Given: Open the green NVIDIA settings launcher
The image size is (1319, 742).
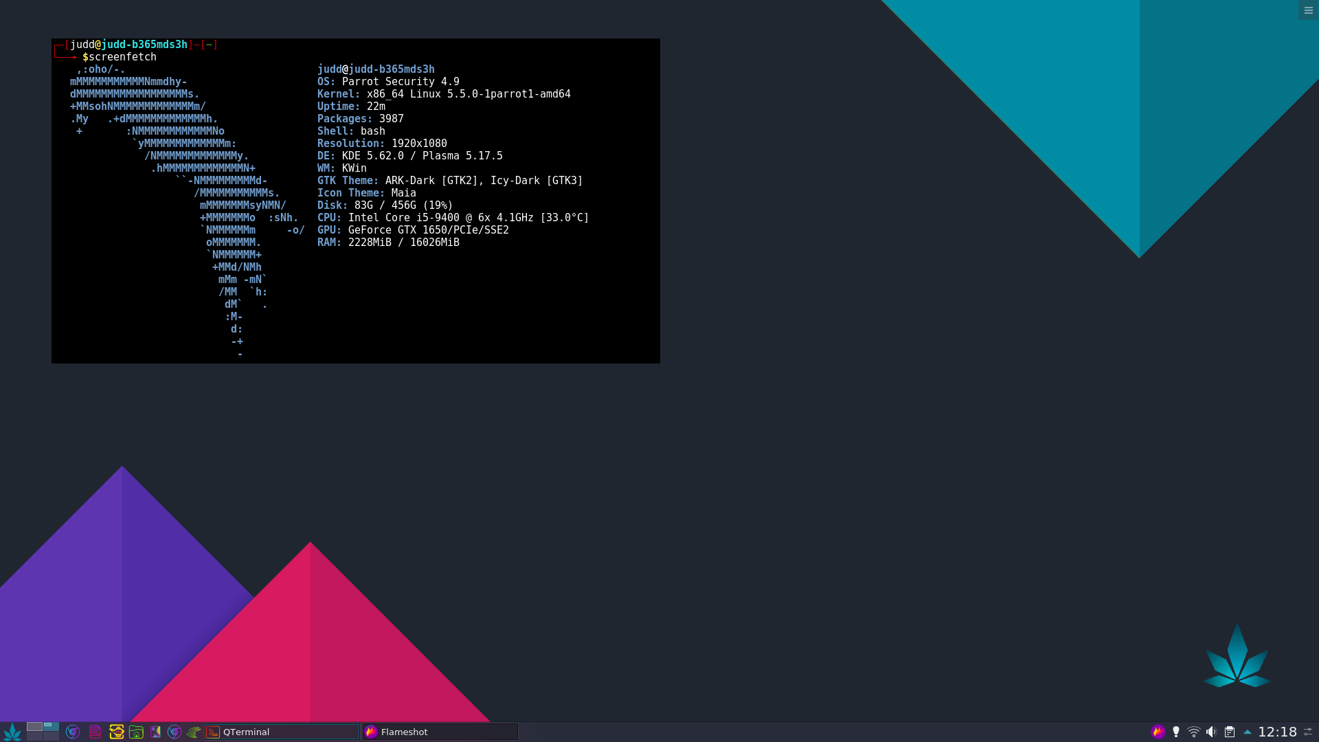Looking at the screenshot, I should pyautogui.click(x=194, y=732).
